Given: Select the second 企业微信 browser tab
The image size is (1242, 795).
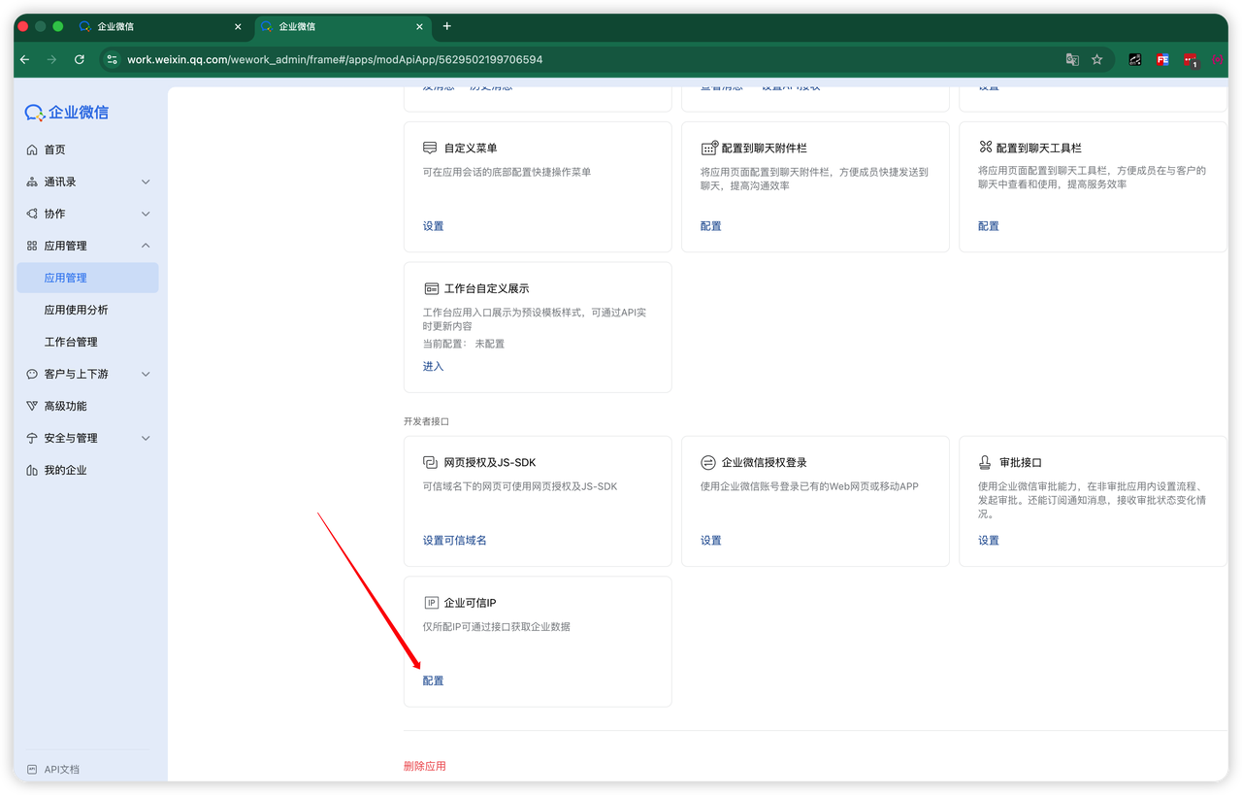Looking at the screenshot, I should click(x=343, y=26).
